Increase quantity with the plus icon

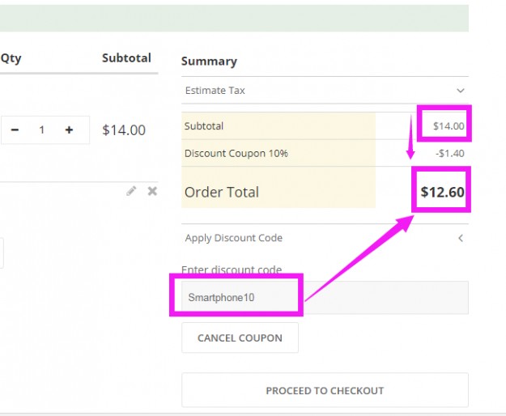click(70, 129)
